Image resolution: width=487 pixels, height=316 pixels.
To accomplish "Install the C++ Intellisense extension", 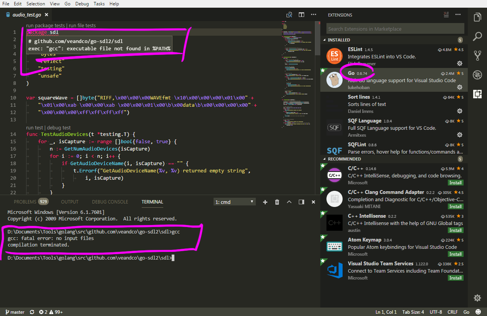I will tap(456, 230).
